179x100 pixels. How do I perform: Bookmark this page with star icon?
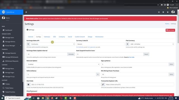158,5
